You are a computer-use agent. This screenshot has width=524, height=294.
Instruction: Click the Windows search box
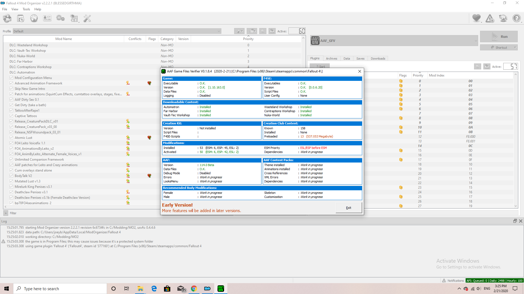click(60, 289)
